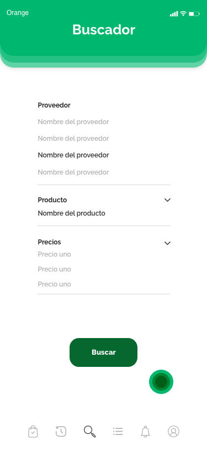The height and width of the screenshot is (450, 207).
Task: Open the shopping bag orders icon
Action: coord(33,431)
